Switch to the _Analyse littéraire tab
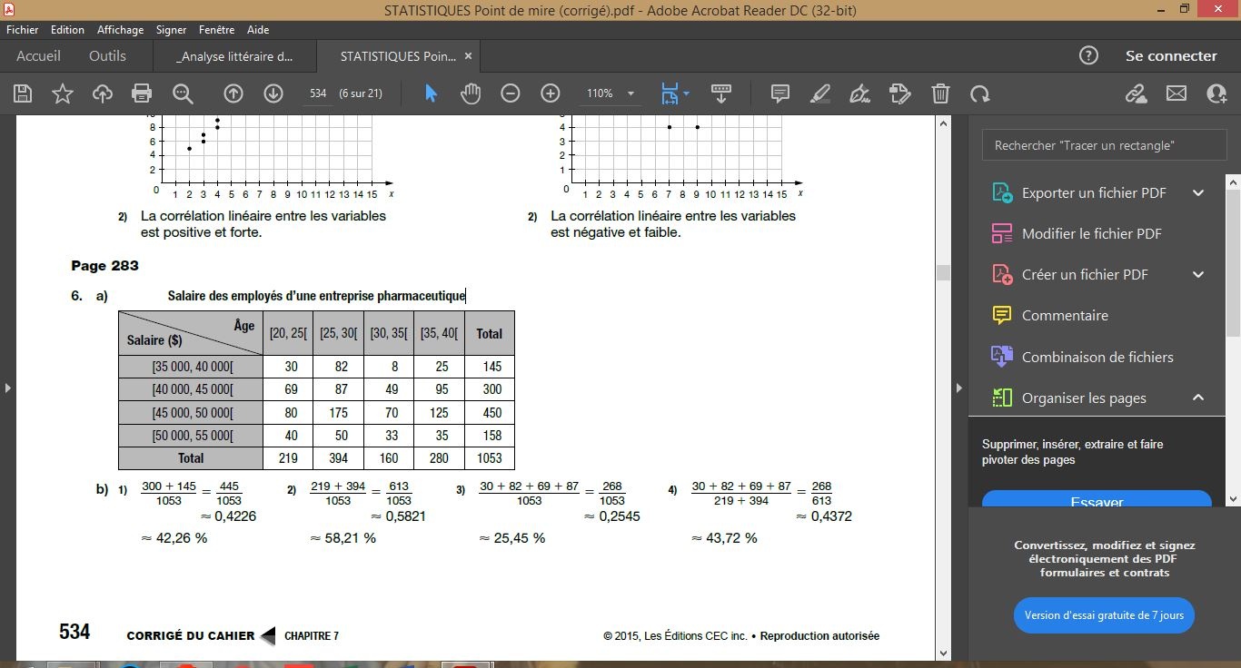The width and height of the screenshot is (1241, 668). [x=235, y=56]
